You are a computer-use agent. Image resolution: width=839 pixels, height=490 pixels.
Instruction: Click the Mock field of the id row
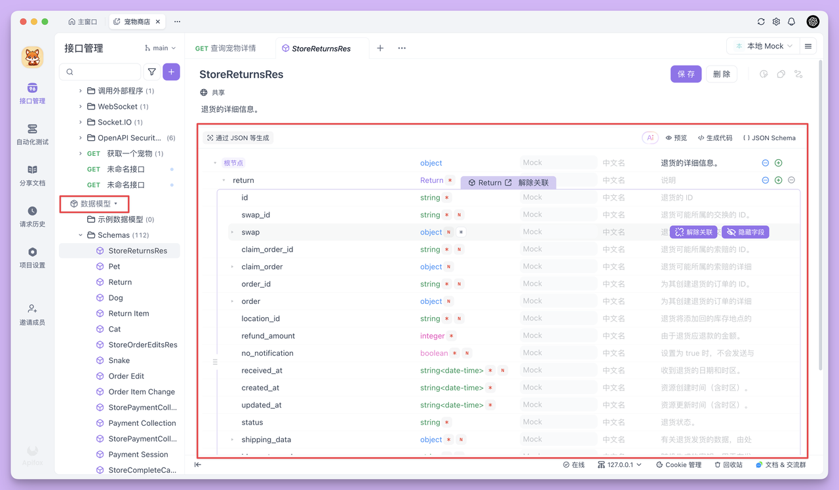[558, 197]
